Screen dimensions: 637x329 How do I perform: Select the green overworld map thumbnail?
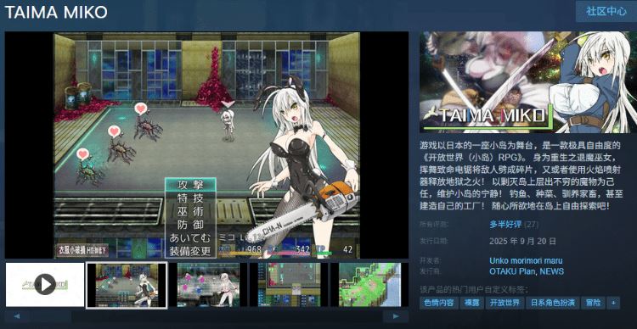pyautogui.click(x=369, y=285)
